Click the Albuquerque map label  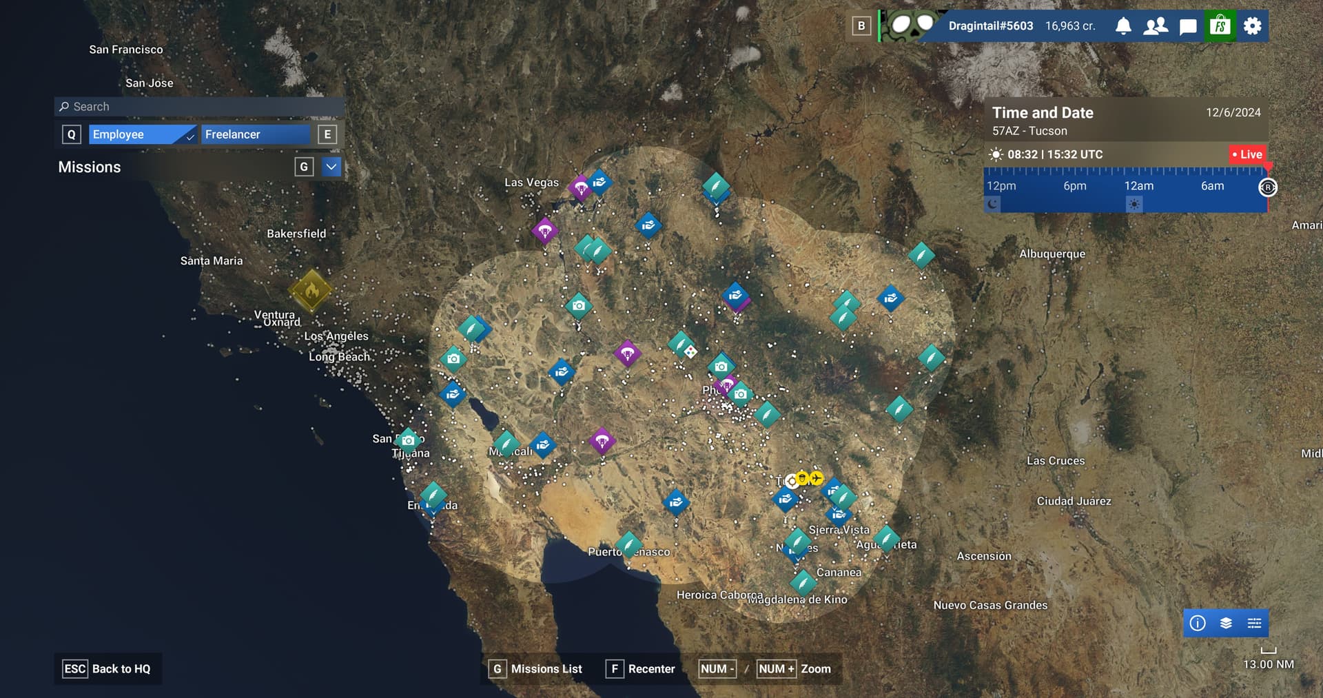pyautogui.click(x=1052, y=254)
